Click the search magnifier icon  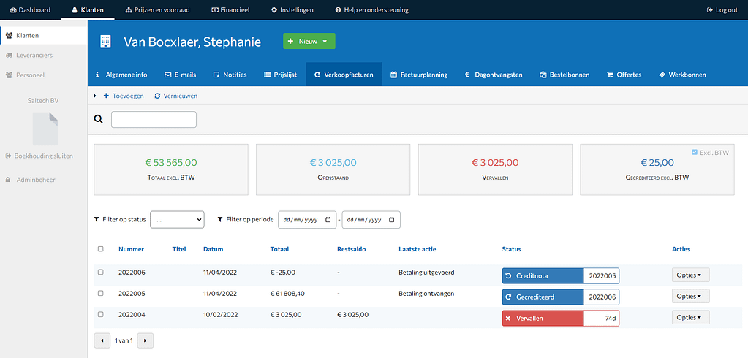tap(98, 119)
